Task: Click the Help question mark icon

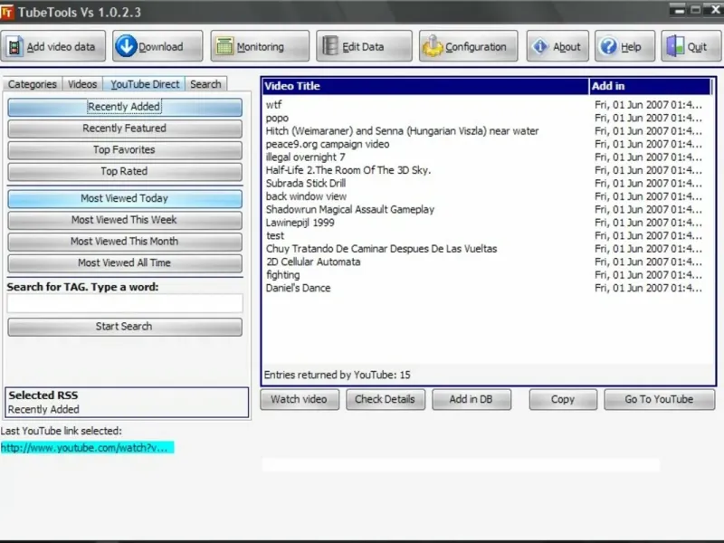Action: 608,47
